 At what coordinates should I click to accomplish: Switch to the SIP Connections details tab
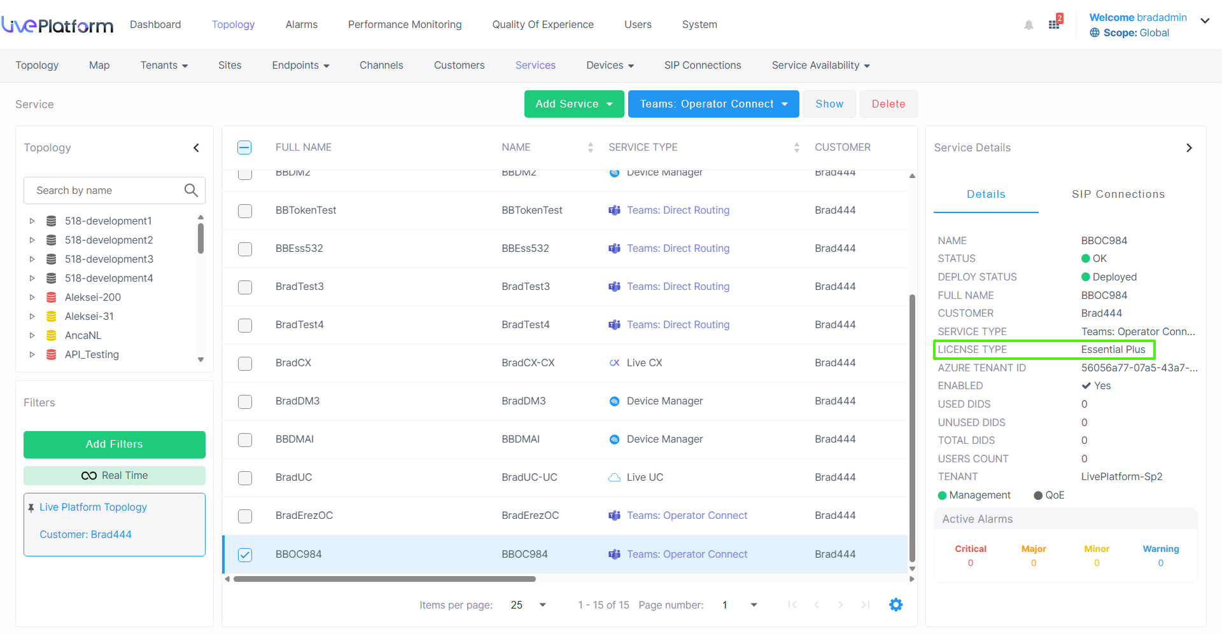click(1118, 195)
